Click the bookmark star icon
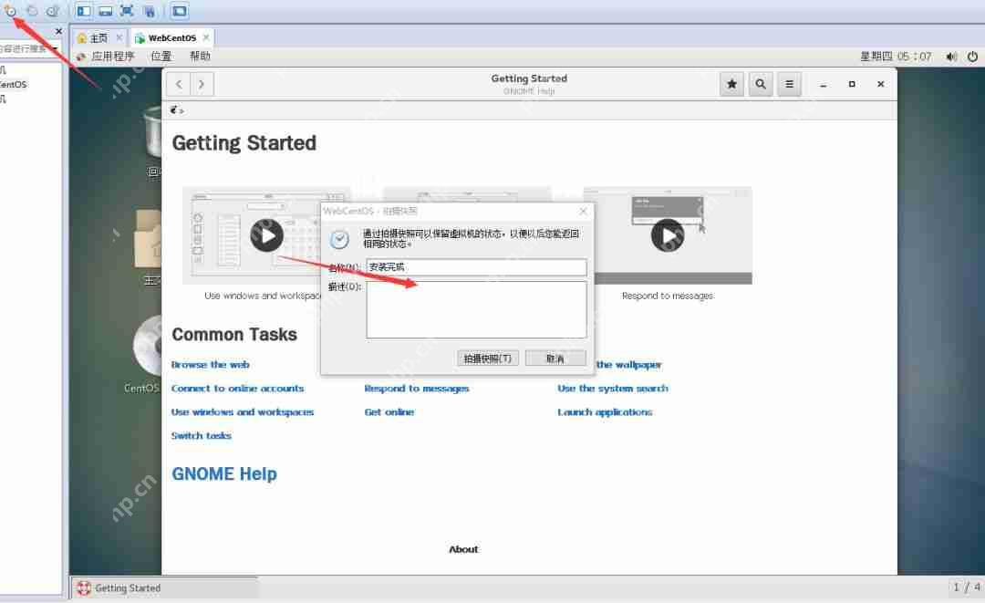The height and width of the screenshot is (603, 985). click(731, 84)
